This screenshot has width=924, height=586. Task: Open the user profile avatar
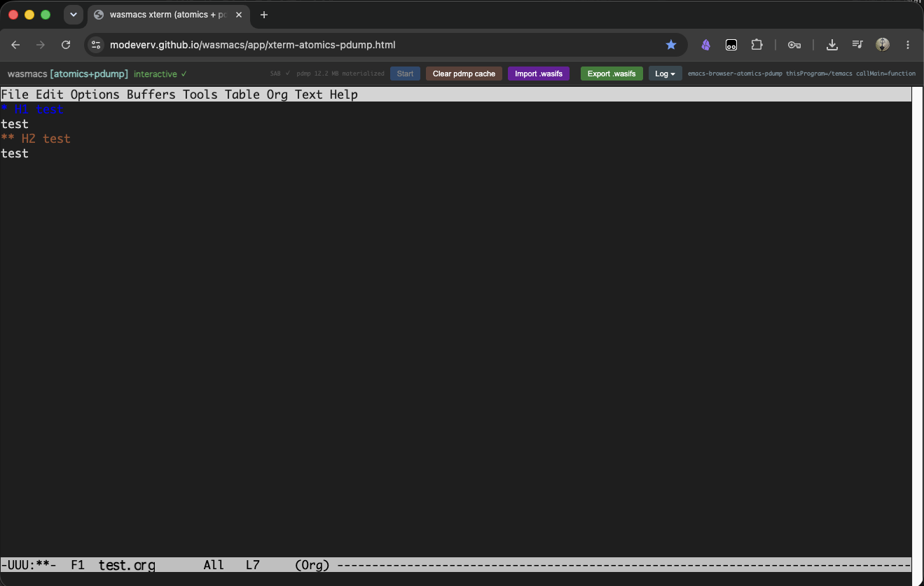click(883, 45)
